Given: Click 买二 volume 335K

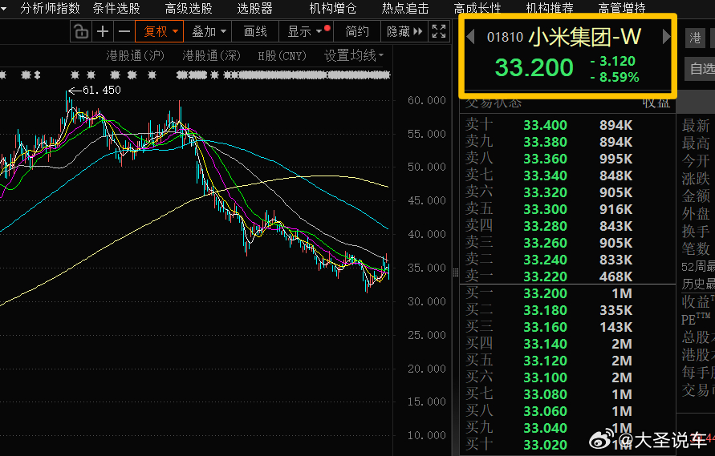Looking at the screenshot, I should click(x=616, y=310).
